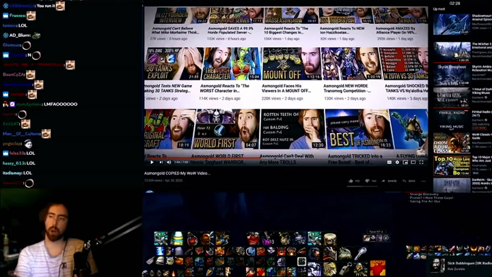Viewport: 492px width, 277px height.
Task: Click chat username 'BounCyZA'
Action: [14, 74]
